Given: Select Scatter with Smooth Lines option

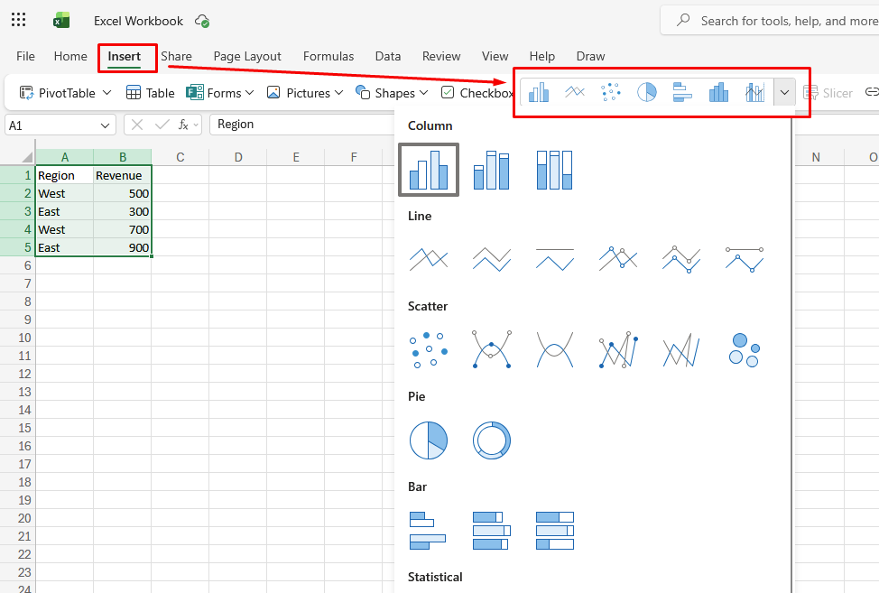Looking at the screenshot, I should pyautogui.click(x=555, y=349).
